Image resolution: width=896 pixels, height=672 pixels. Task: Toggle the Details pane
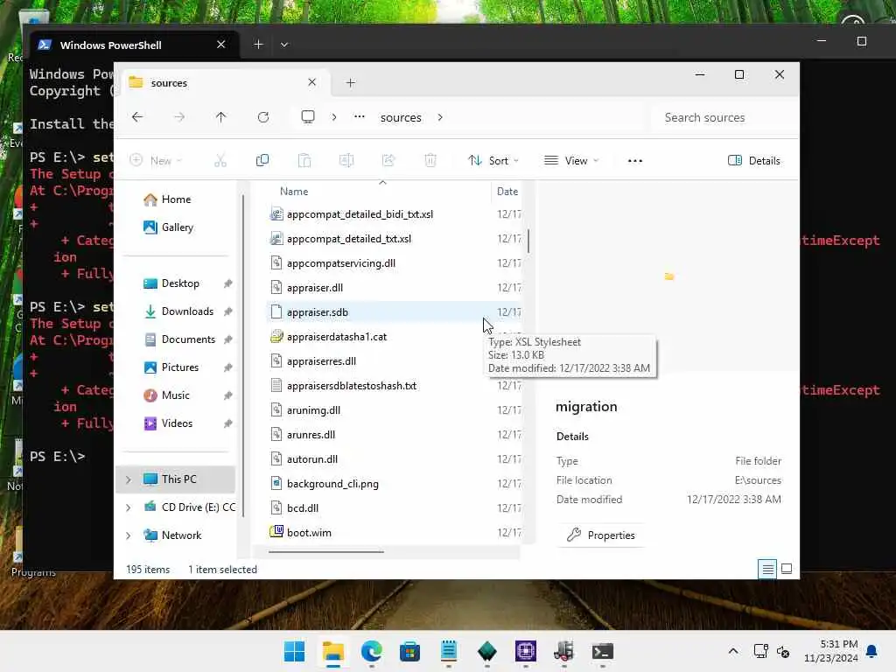click(754, 161)
